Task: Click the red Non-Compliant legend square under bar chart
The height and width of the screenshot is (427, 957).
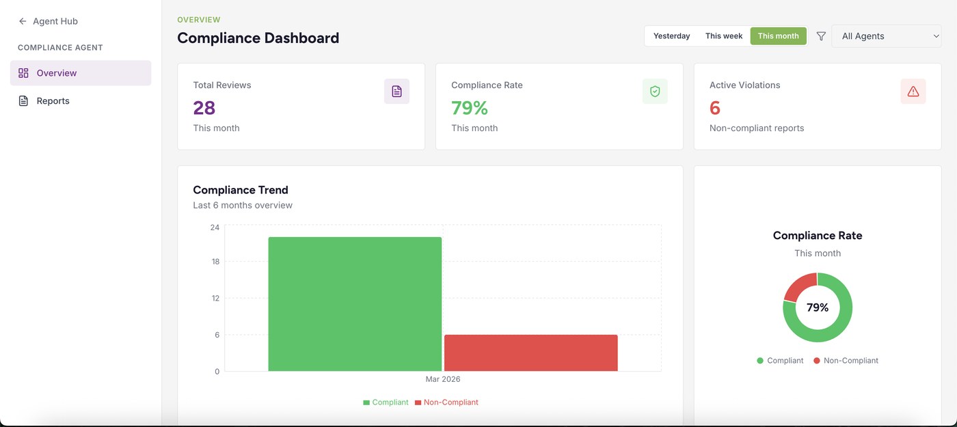Action: tap(418, 403)
